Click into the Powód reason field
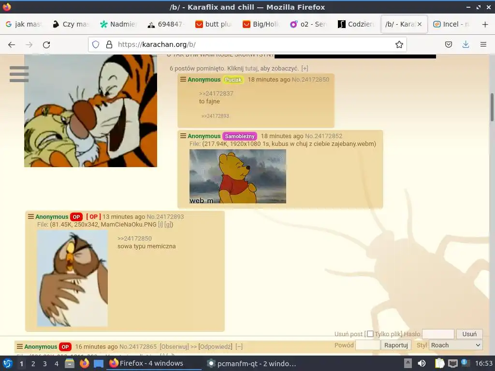The width and height of the screenshot is (495, 371). tap(367, 345)
